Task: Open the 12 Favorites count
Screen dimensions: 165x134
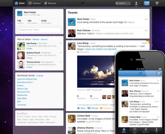Action: (94, 97)
